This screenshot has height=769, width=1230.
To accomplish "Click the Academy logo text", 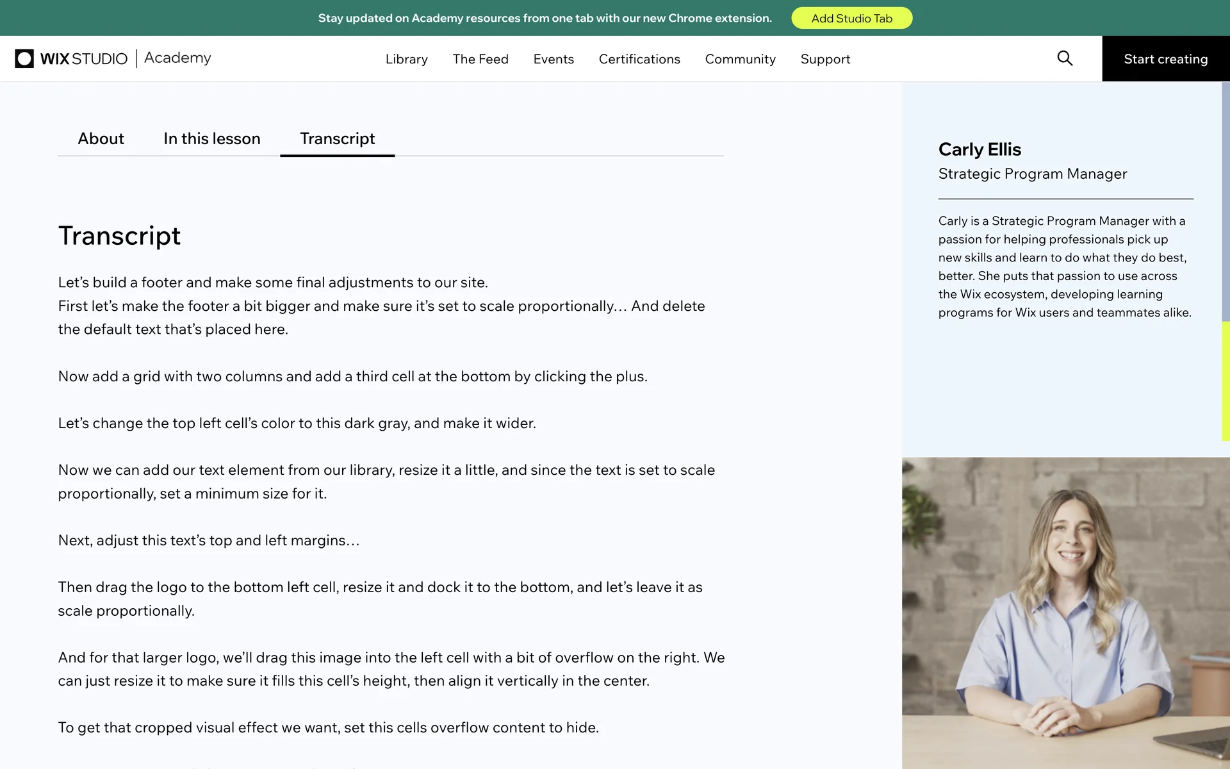I will click(177, 58).
